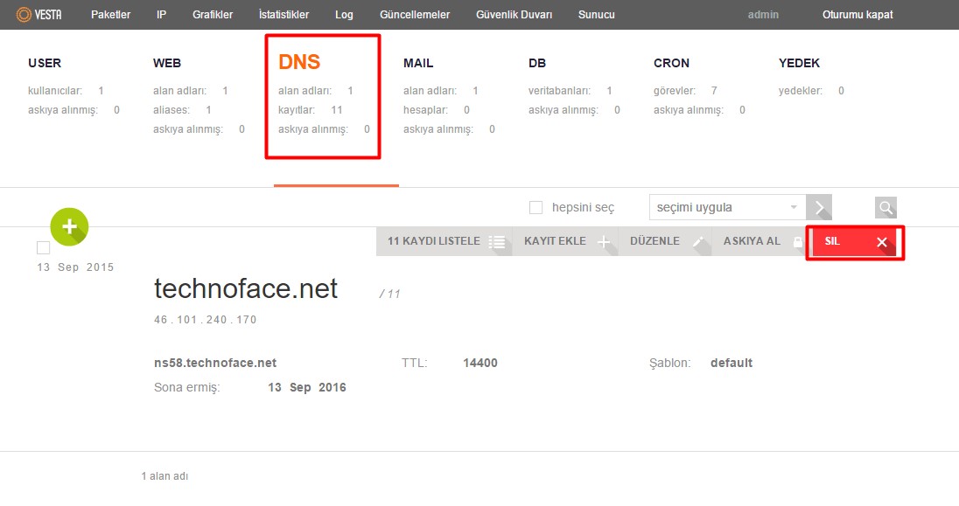Click the search magnifier icon
Viewport: 959px width, 506px height.
pos(885,208)
